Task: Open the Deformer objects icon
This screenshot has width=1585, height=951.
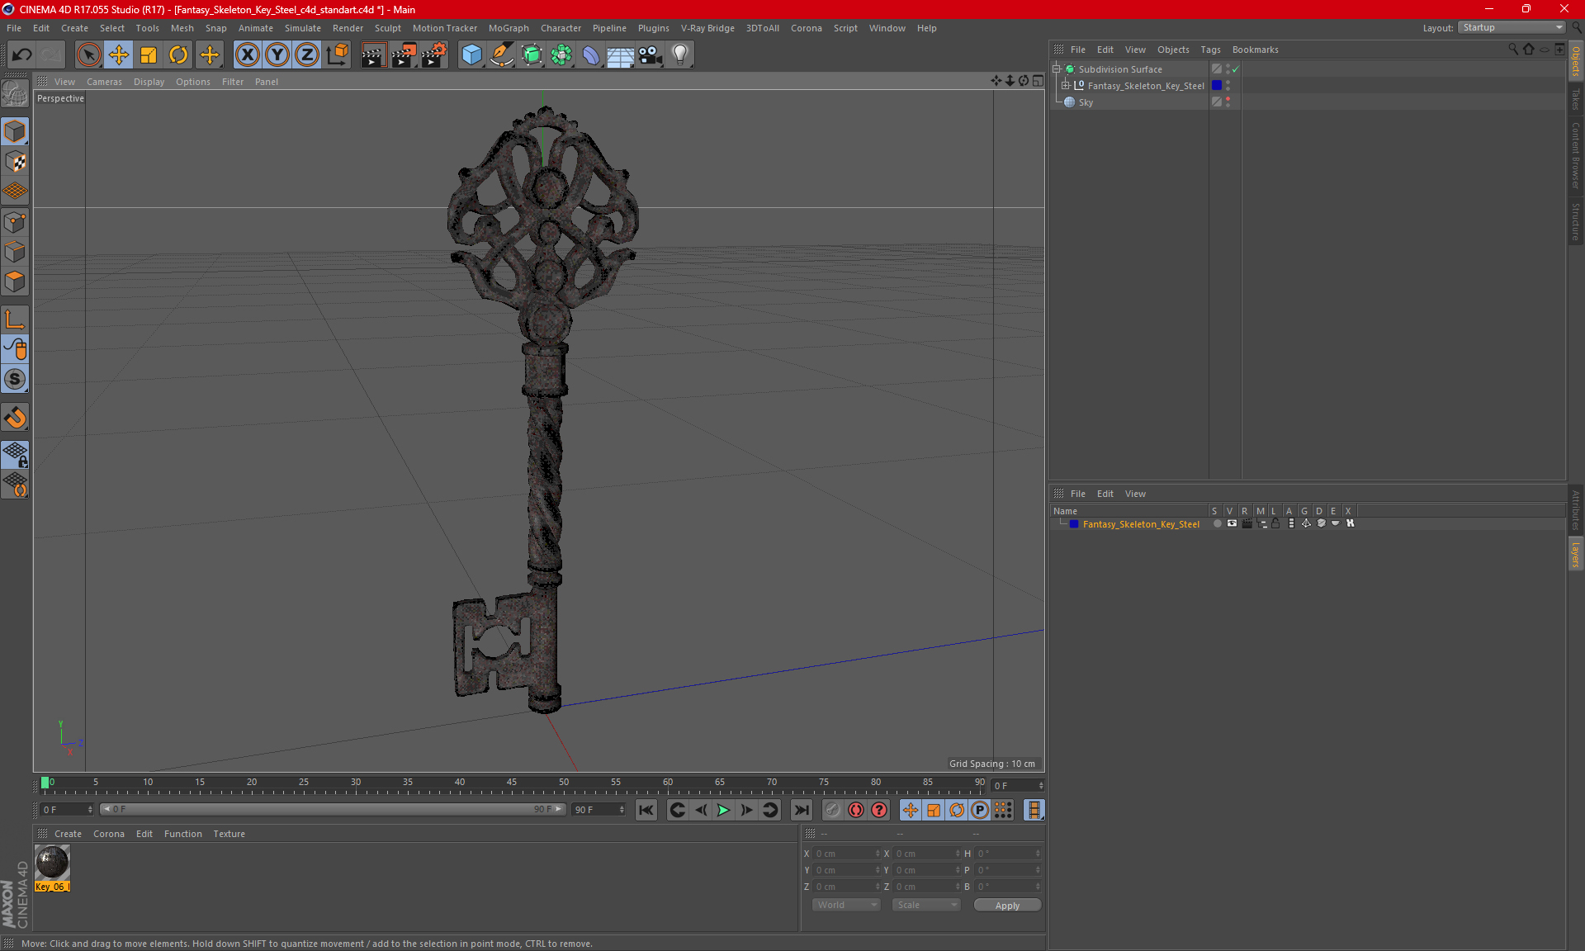Action: (x=591, y=54)
